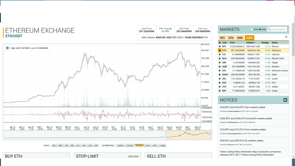Sort markets by Price column
This screenshot has height=166, width=295.
[x=232, y=42]
